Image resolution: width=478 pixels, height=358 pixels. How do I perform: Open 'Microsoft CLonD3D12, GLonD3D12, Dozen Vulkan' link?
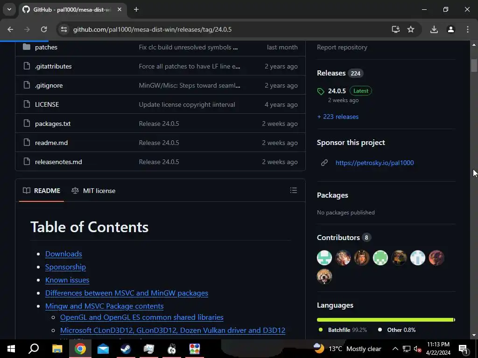point(173,330)
